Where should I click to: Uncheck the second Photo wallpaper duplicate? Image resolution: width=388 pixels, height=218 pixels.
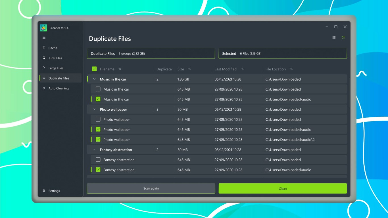pyautogui.click(x=98, y=129)
